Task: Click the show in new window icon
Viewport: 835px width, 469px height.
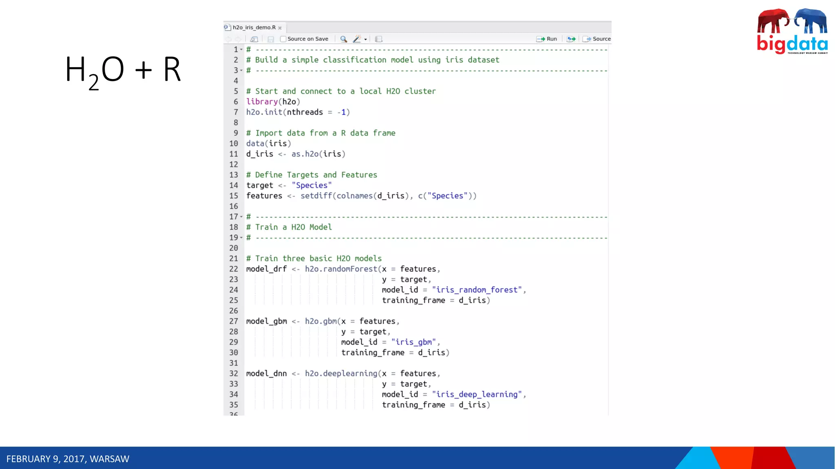Action: click(254, 39)
